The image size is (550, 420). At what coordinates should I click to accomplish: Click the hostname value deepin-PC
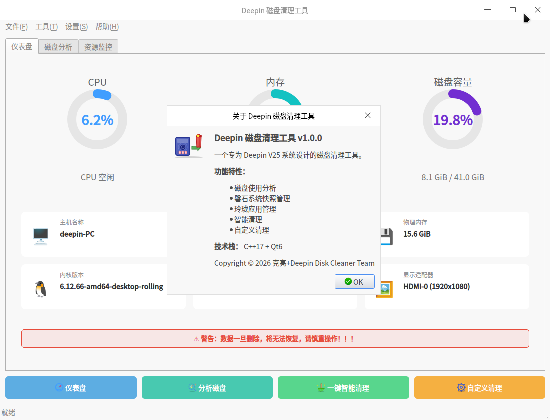pos(77,234)
